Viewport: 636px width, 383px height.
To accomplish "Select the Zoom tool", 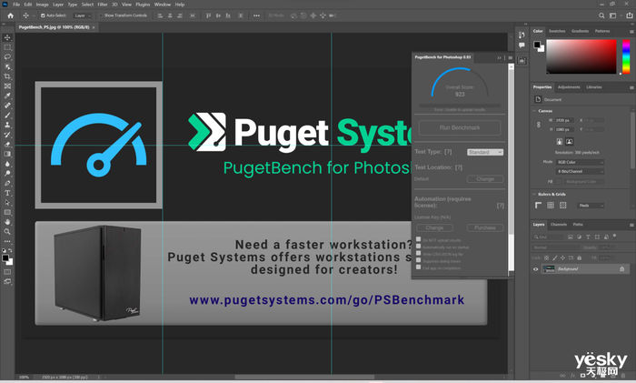I will point(7,231).
